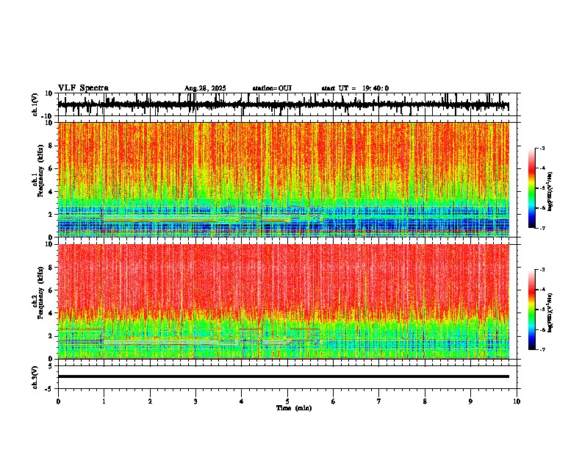This screenshot has height=450, width=582.
Task: Click the log(PSD) label beside ch.1 colorbar
Action: (550, 191)
